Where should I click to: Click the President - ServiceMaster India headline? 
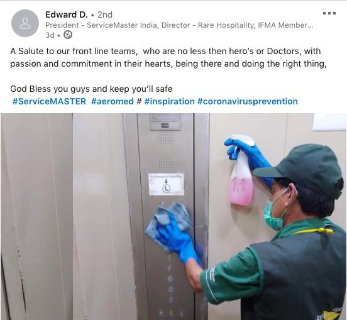[x=179, y=25]
